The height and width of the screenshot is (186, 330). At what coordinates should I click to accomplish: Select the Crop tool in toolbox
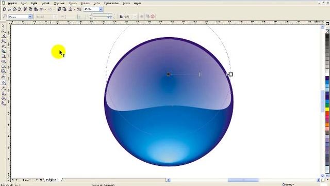tap(3, 36)
